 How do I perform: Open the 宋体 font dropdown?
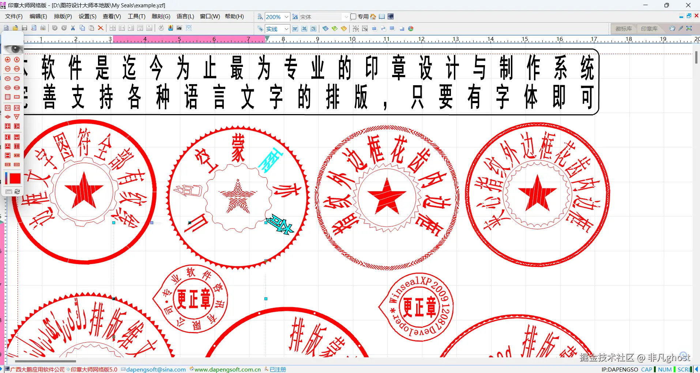click(346, 17)
